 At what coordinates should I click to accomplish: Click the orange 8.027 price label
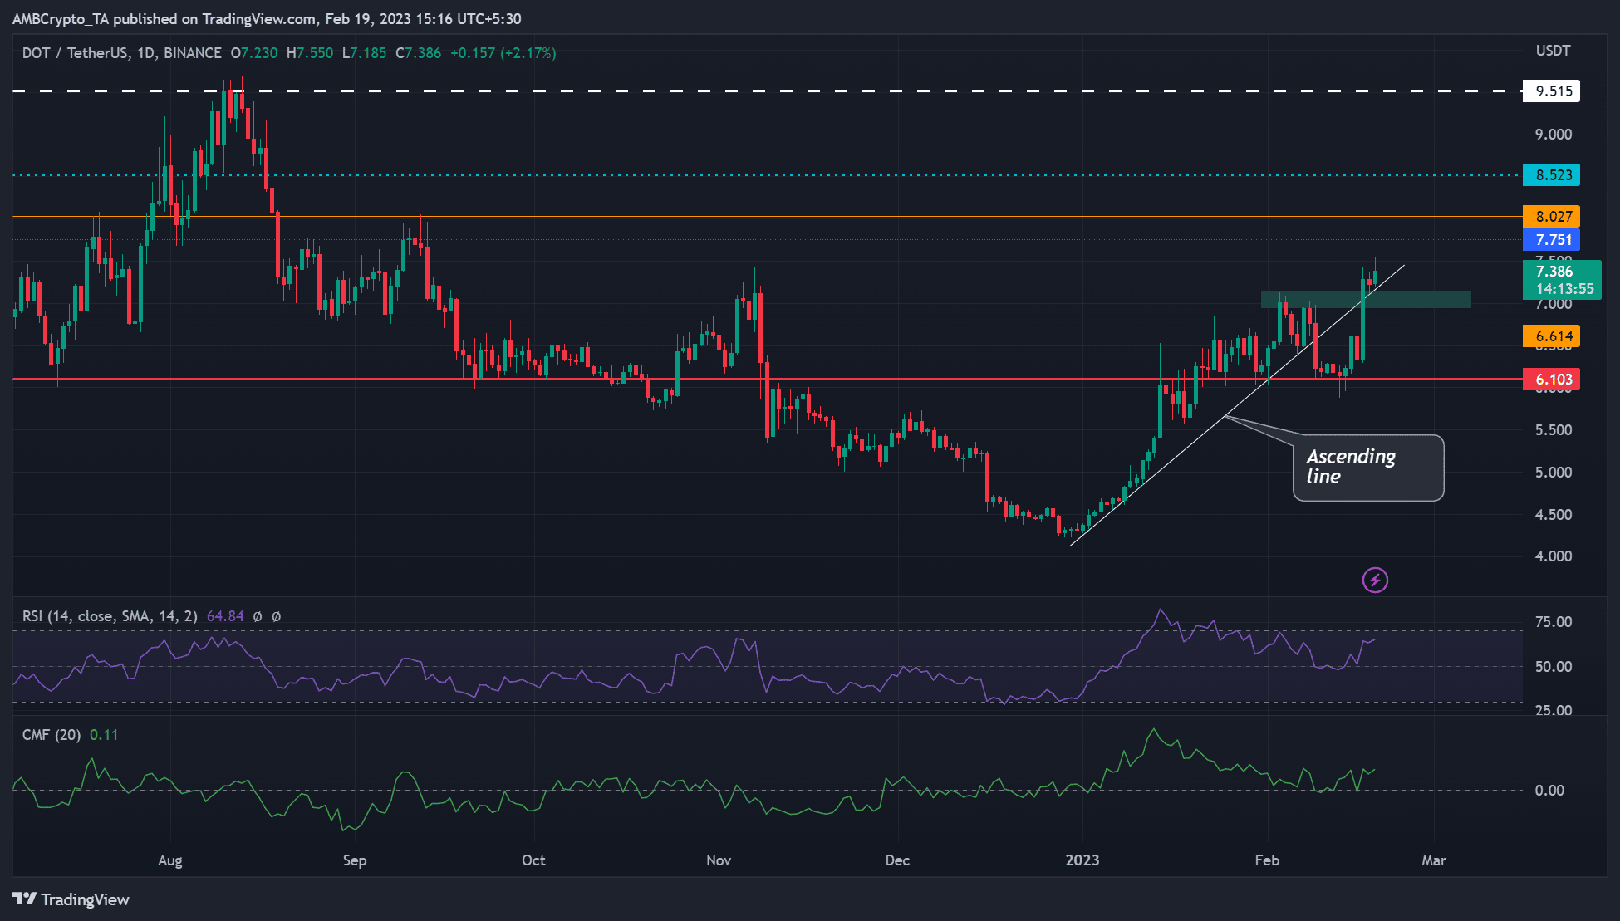pos(1550,216)
